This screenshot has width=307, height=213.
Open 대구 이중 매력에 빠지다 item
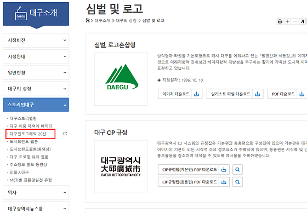[x=31, y=126]
